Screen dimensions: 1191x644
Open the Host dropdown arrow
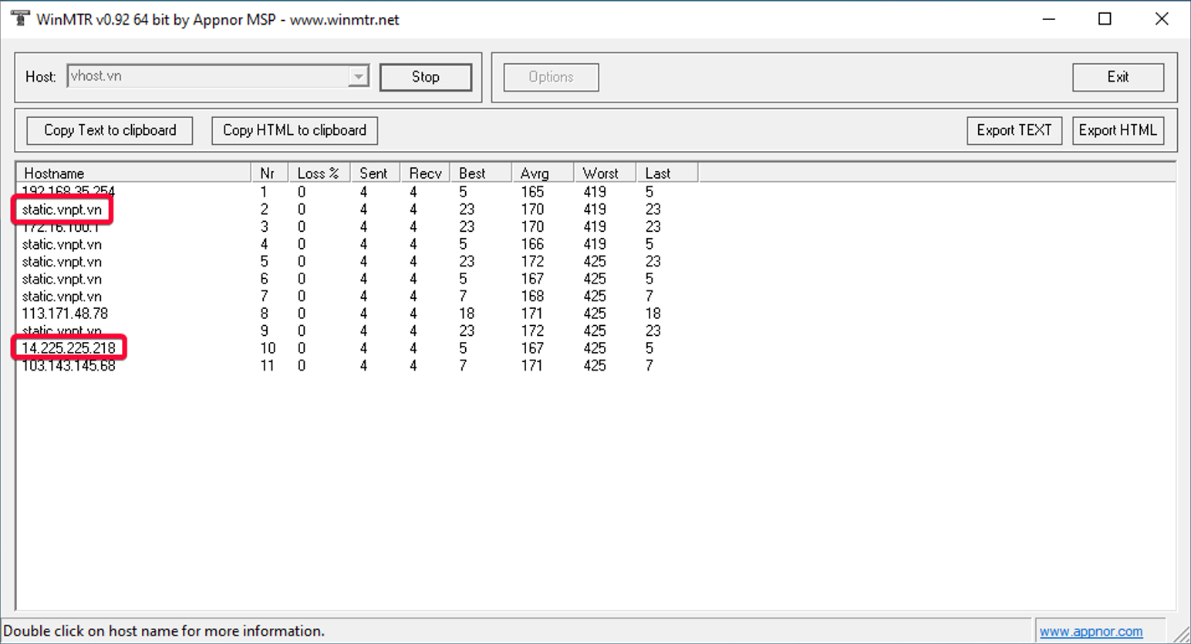coord(358,77)
